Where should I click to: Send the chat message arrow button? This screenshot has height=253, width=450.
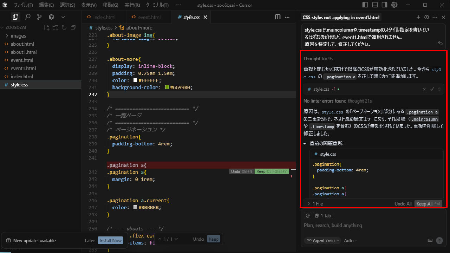coord(439,241)
